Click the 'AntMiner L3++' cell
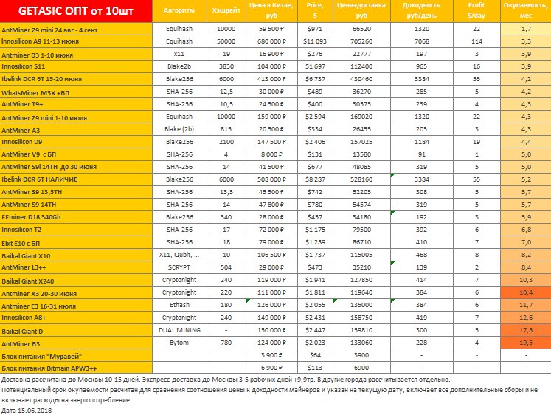551x415 pixels. coord(76,267)
